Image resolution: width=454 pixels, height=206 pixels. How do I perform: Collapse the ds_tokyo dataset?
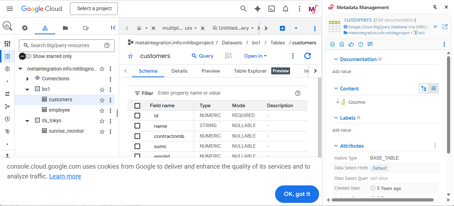(28, 121)
